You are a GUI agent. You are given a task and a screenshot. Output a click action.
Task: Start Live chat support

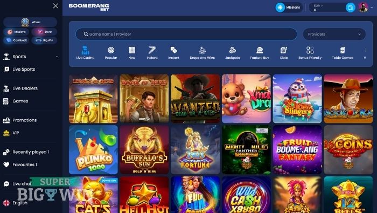tap(22, 184)
